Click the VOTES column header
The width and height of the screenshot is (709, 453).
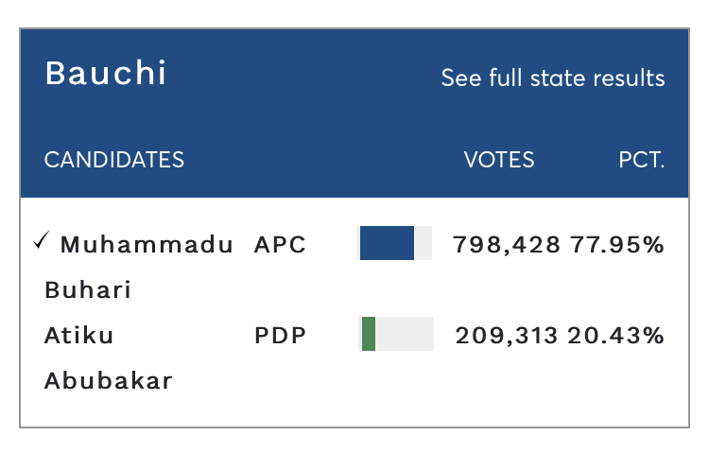point(499,160)
